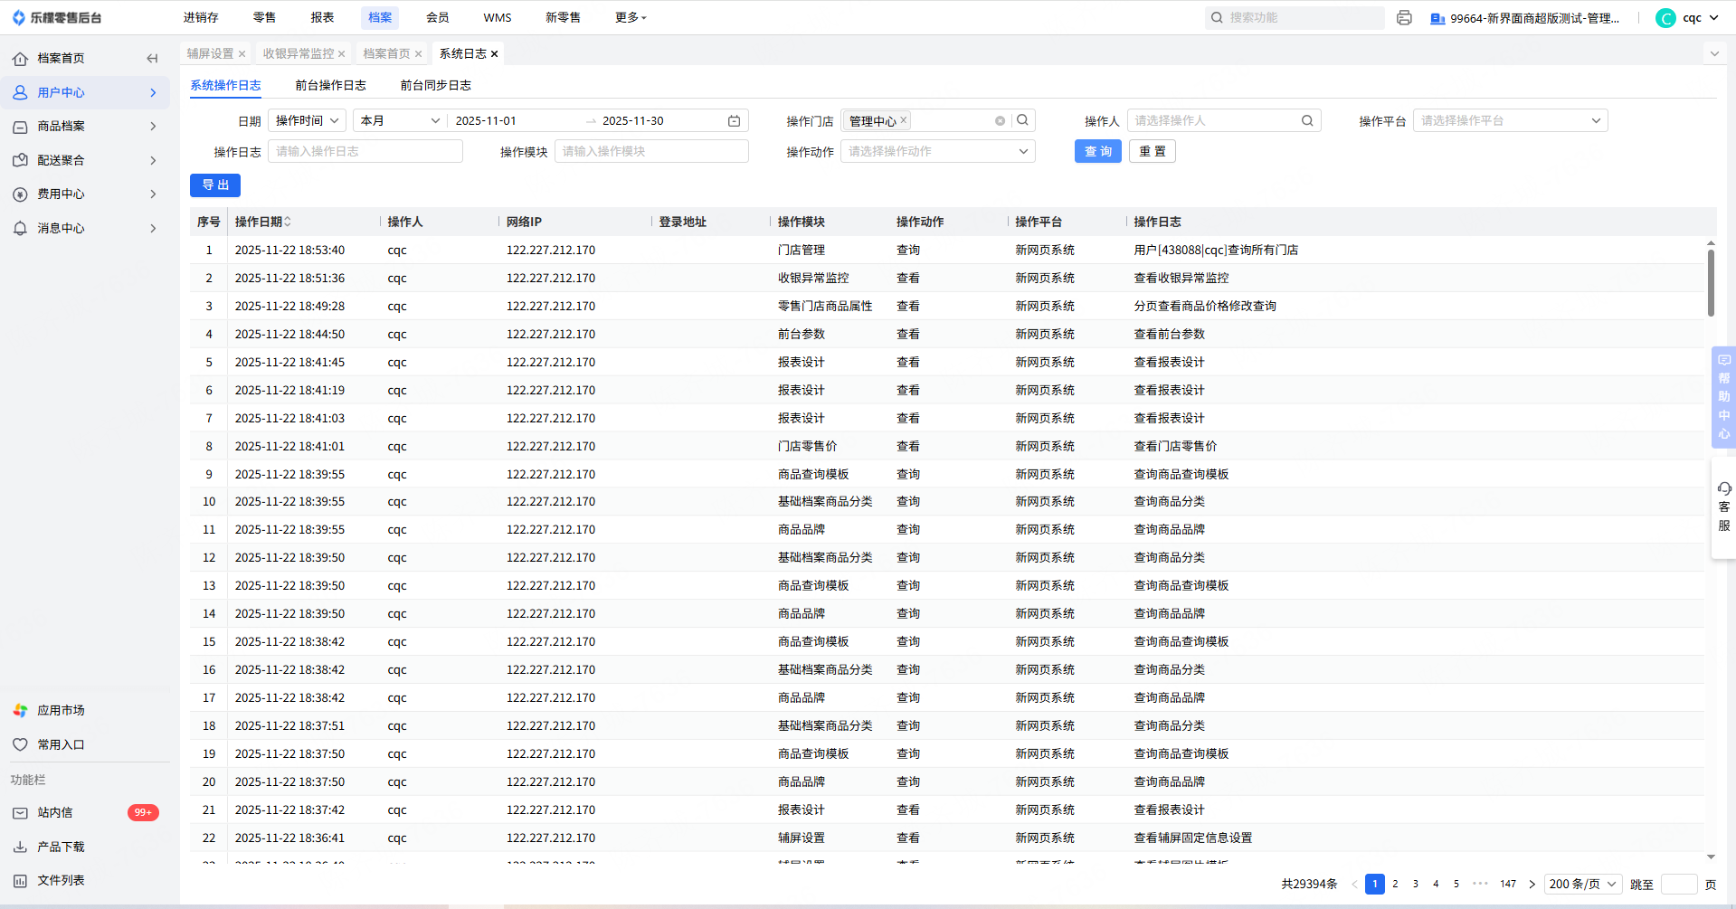Viewport: 1736px width, 909px height.
Task: Open the 操作平台 dropdown
Action: pyautogui.click(x=1510, y=121)
